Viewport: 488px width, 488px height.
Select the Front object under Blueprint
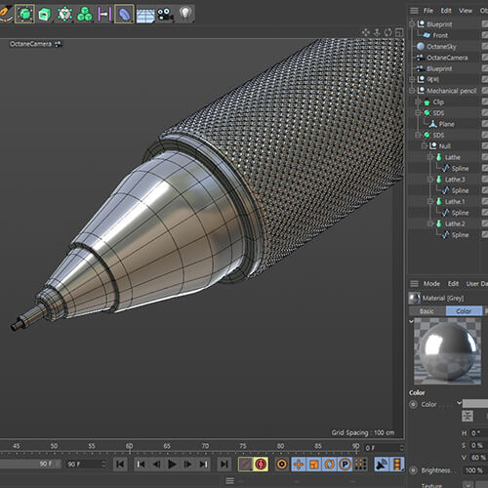[440, 35]
